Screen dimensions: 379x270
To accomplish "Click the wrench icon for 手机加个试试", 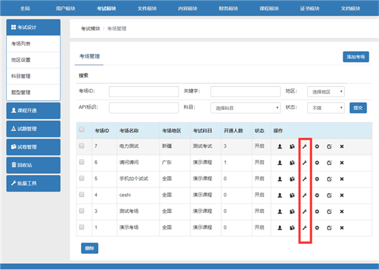I will pyautogui.click(x=305, y=179).
